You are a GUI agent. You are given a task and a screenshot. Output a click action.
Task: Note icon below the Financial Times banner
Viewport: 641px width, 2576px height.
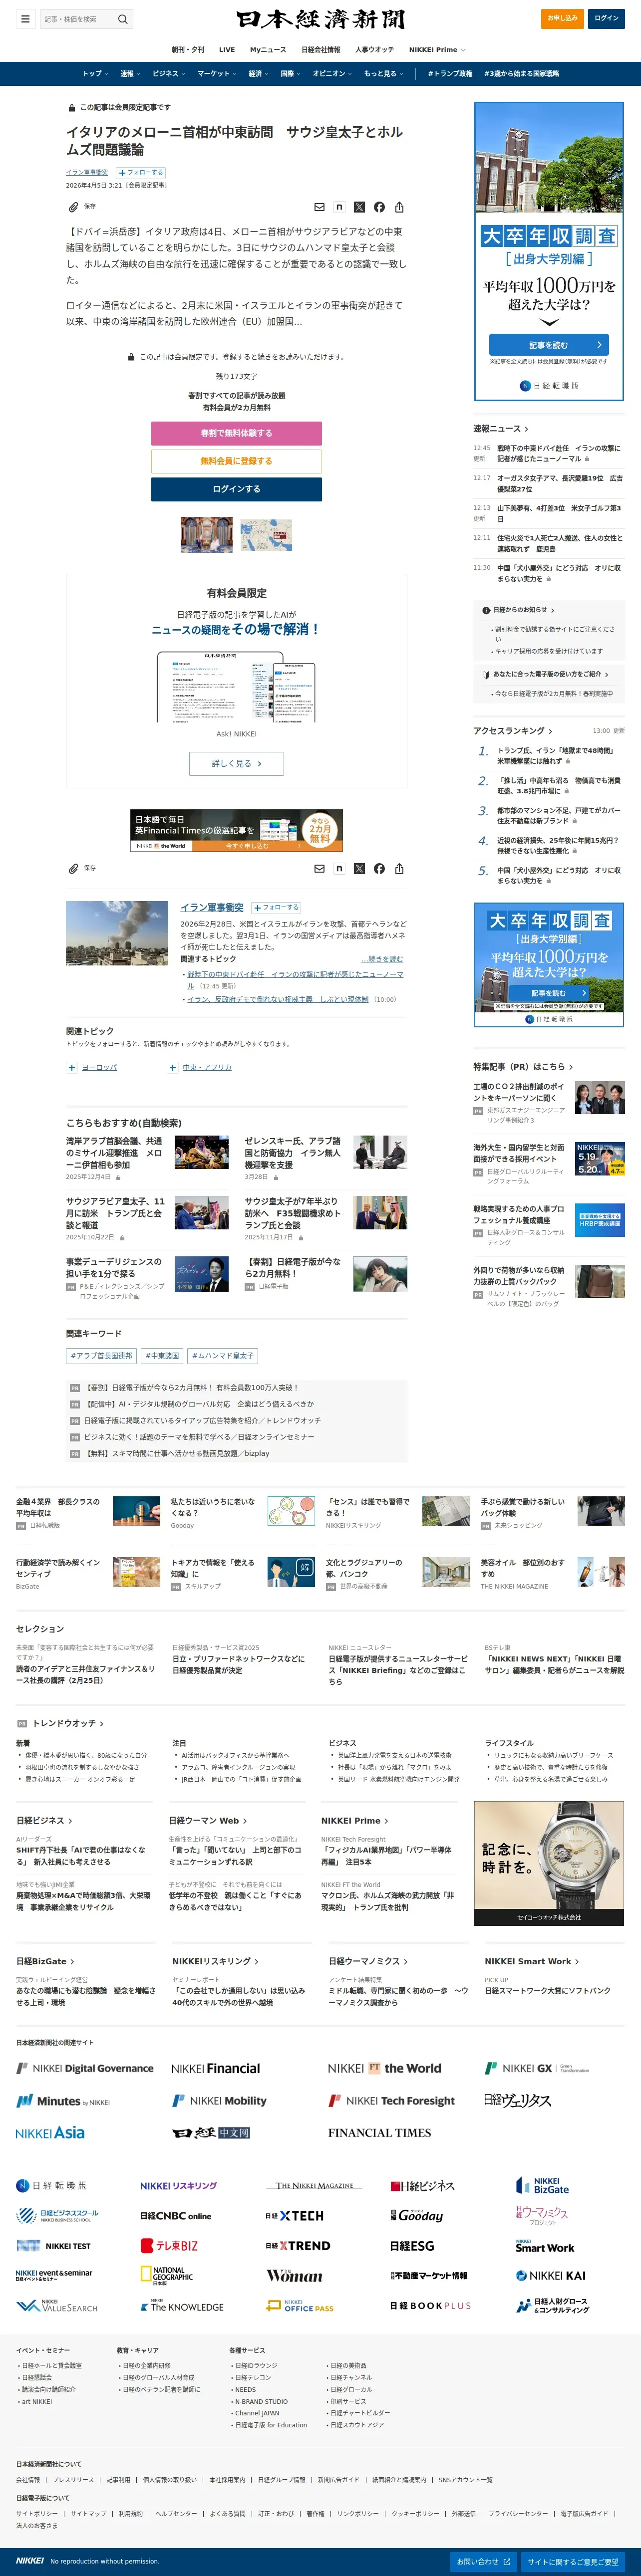[340, 869]
